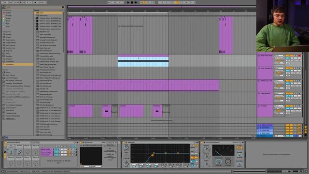Click the Macro 3 knob in Instrument Rack

click(x=28, y=151)
